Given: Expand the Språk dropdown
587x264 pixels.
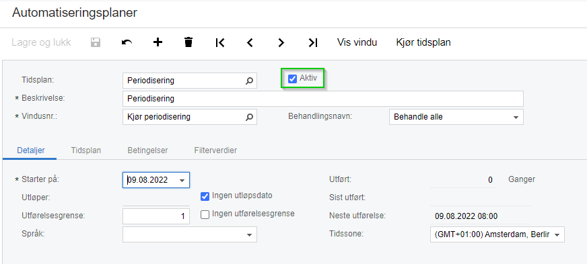Looking at the screenshot, I should coord(249,235).
